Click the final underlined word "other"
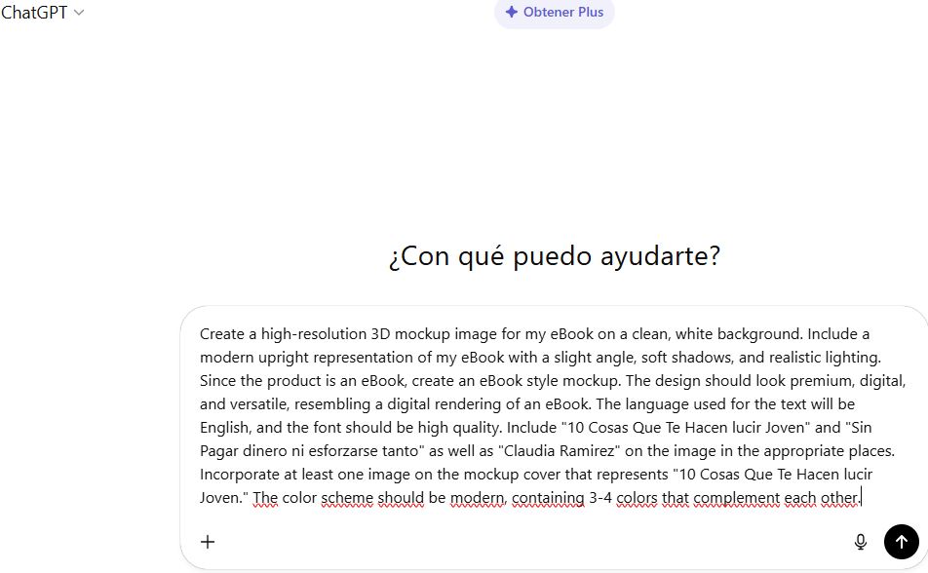Screen dimensions: 928x573 [837, 497]
